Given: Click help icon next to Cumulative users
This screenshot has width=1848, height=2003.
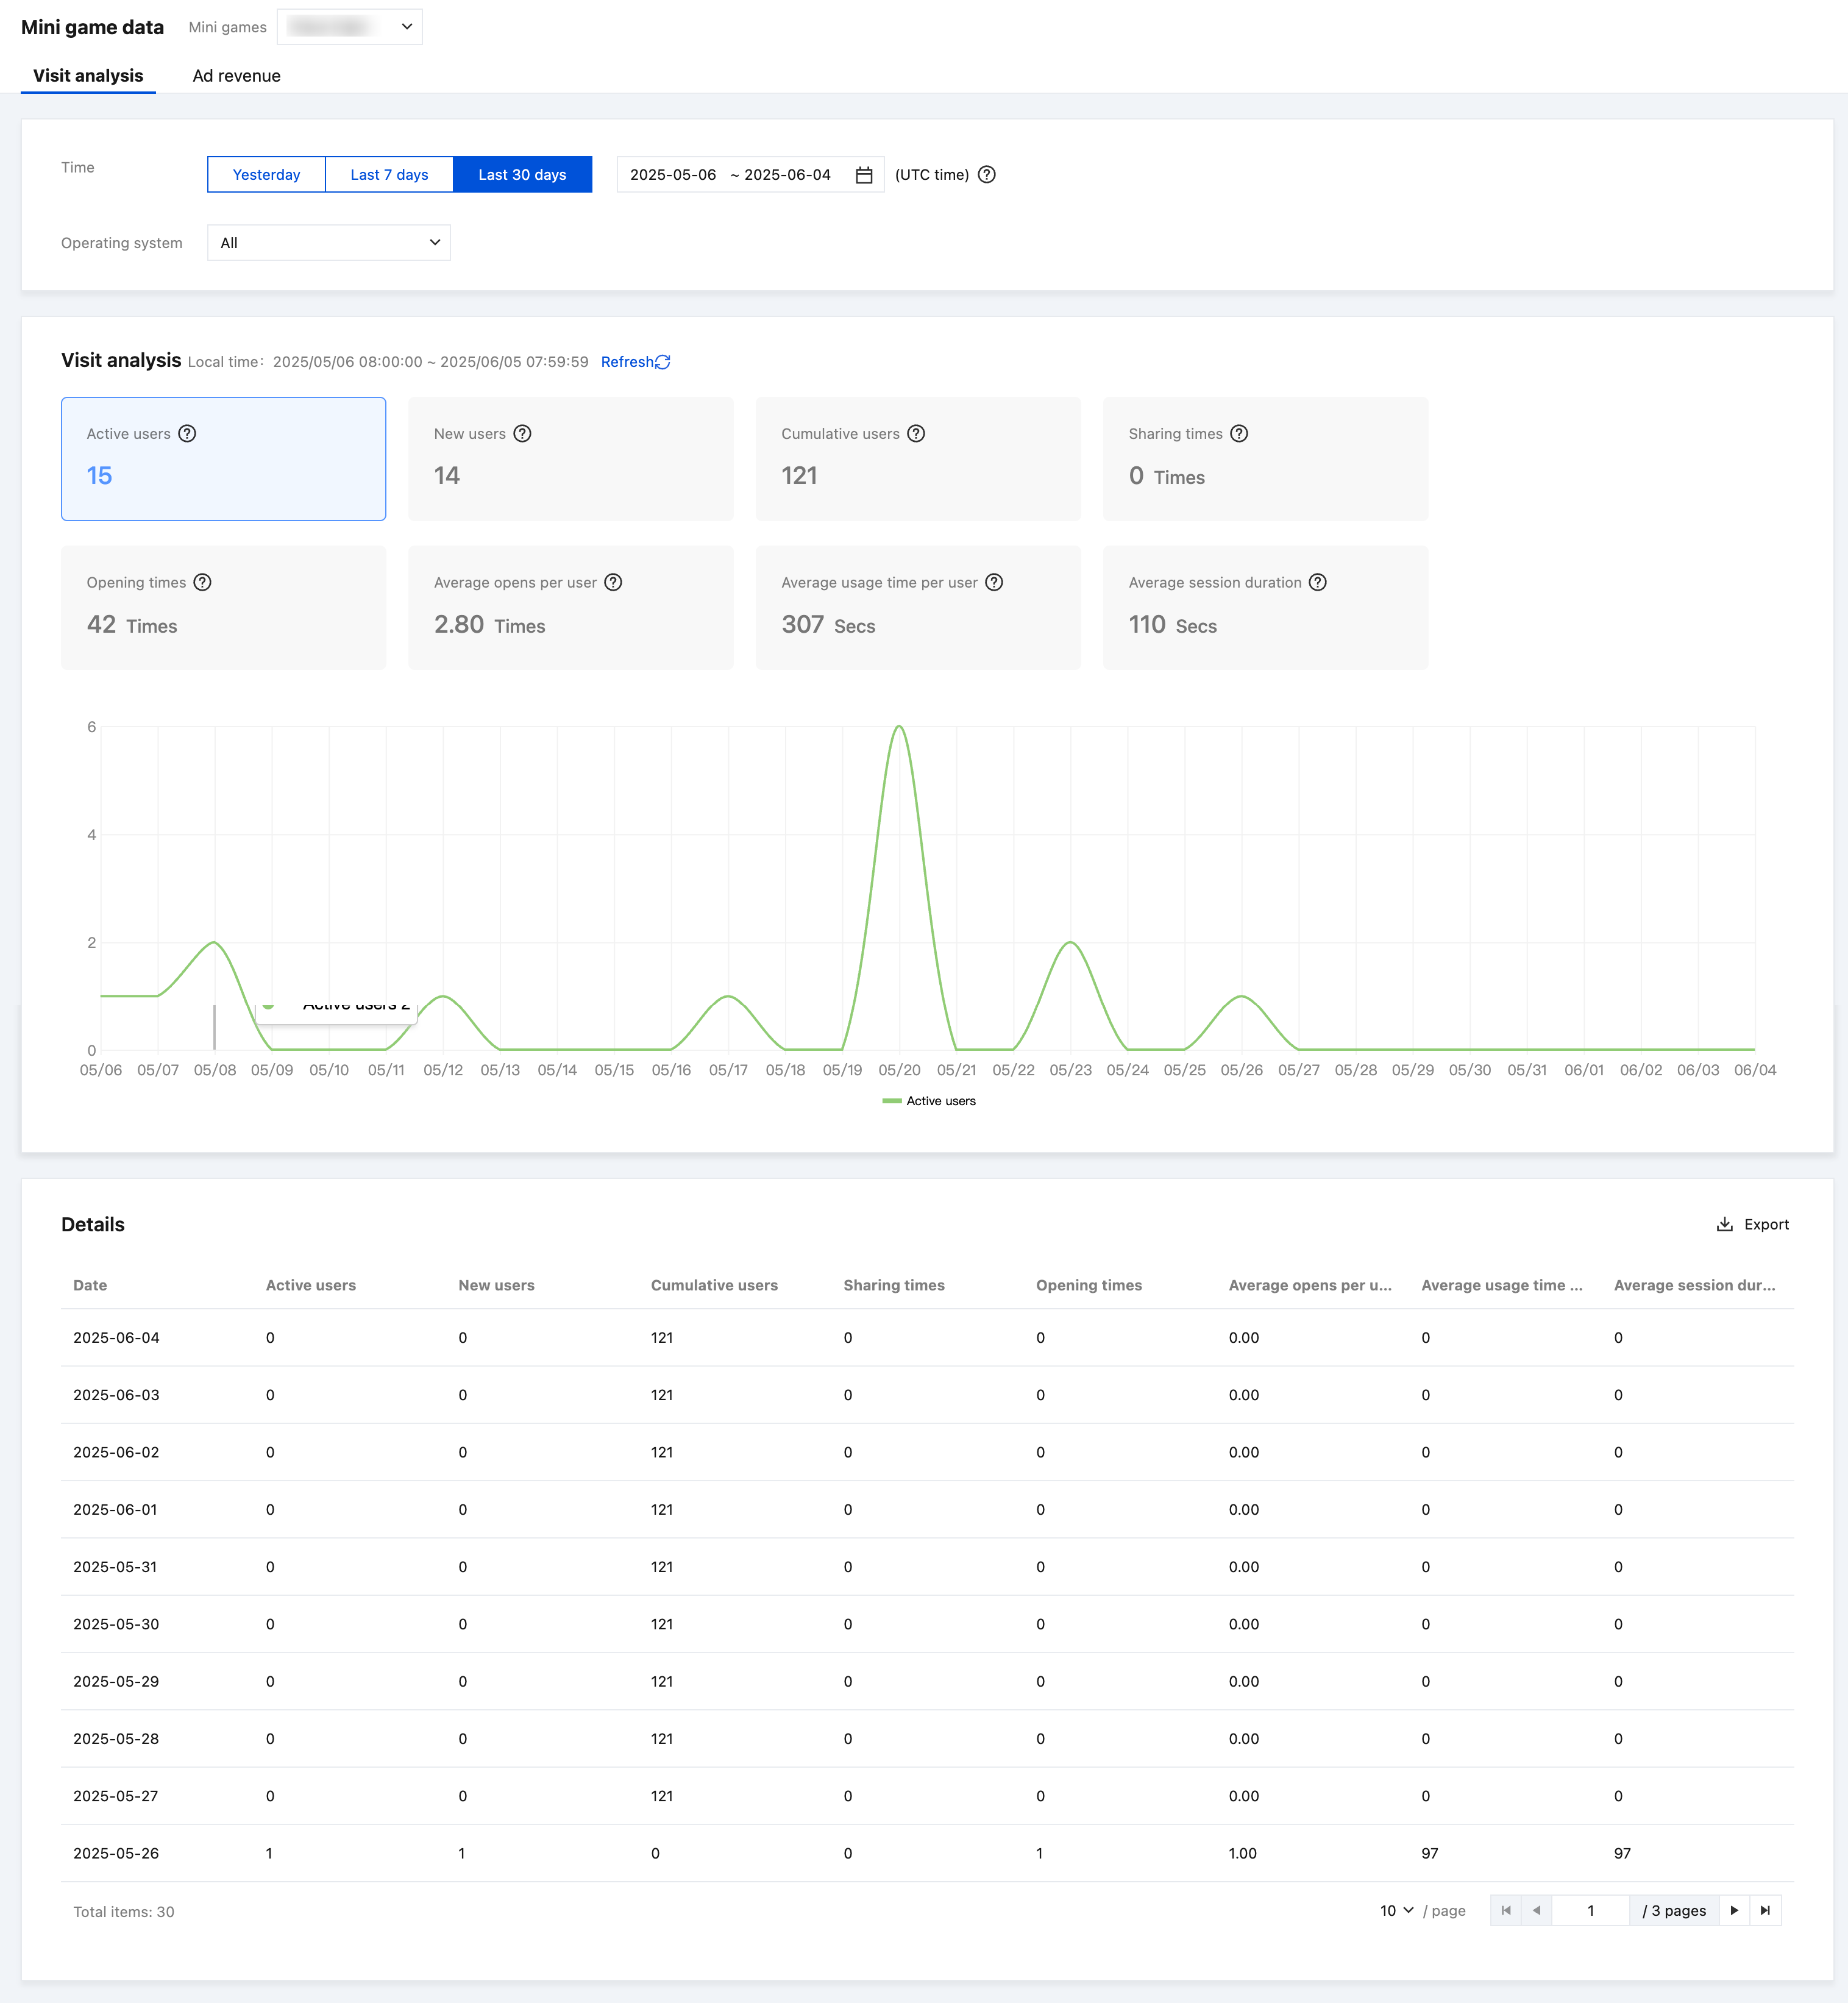Looking at the screenshot, I should [916, 434].
